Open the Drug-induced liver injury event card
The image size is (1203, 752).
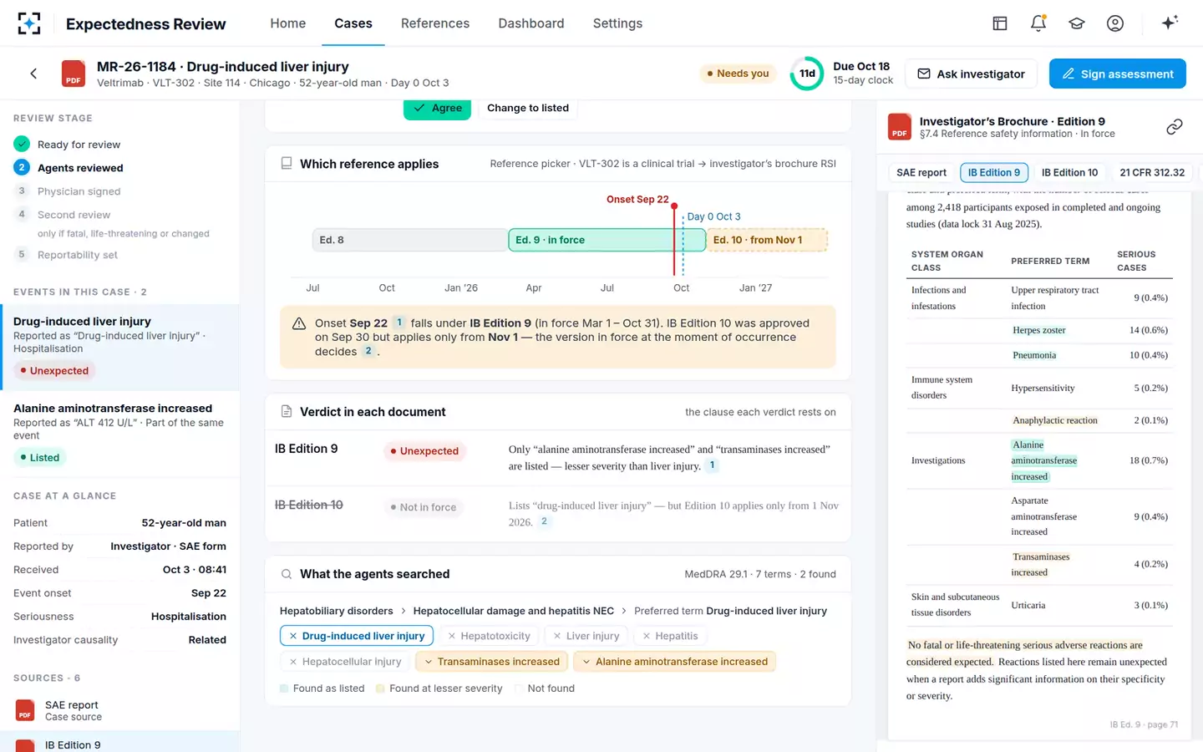[x=120, y=347]
